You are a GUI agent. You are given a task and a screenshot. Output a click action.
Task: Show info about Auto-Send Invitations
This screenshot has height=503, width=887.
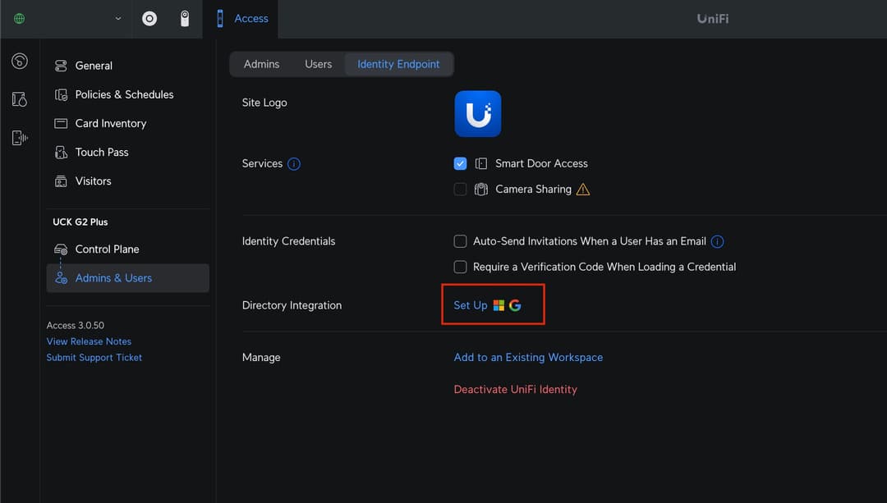tap(717, 242)
